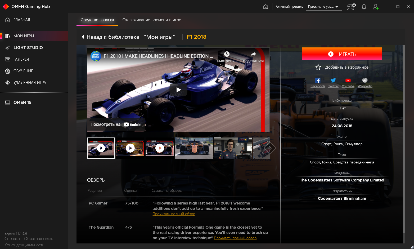The image size is (414, 249).
Task: Open Конфиденциальность link
Action: pos(24,245)
